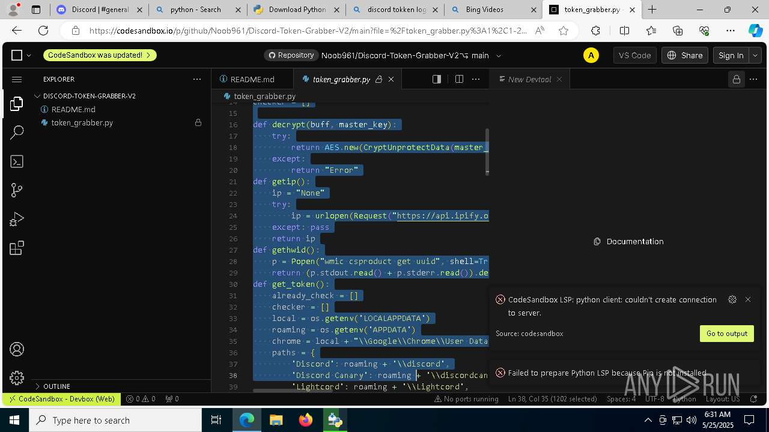Screen dimensions: 769x432
Task: Open the Sign In dropdown arrow
Action: [x=755, y=55]
